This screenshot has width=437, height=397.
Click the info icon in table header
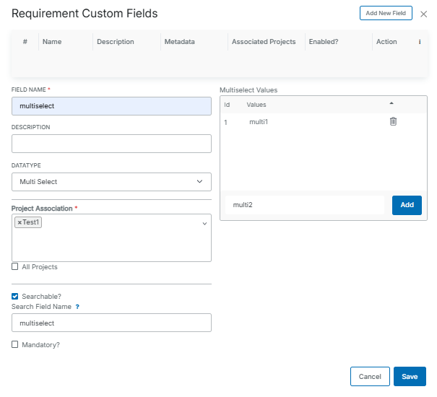tap(420, 42)
